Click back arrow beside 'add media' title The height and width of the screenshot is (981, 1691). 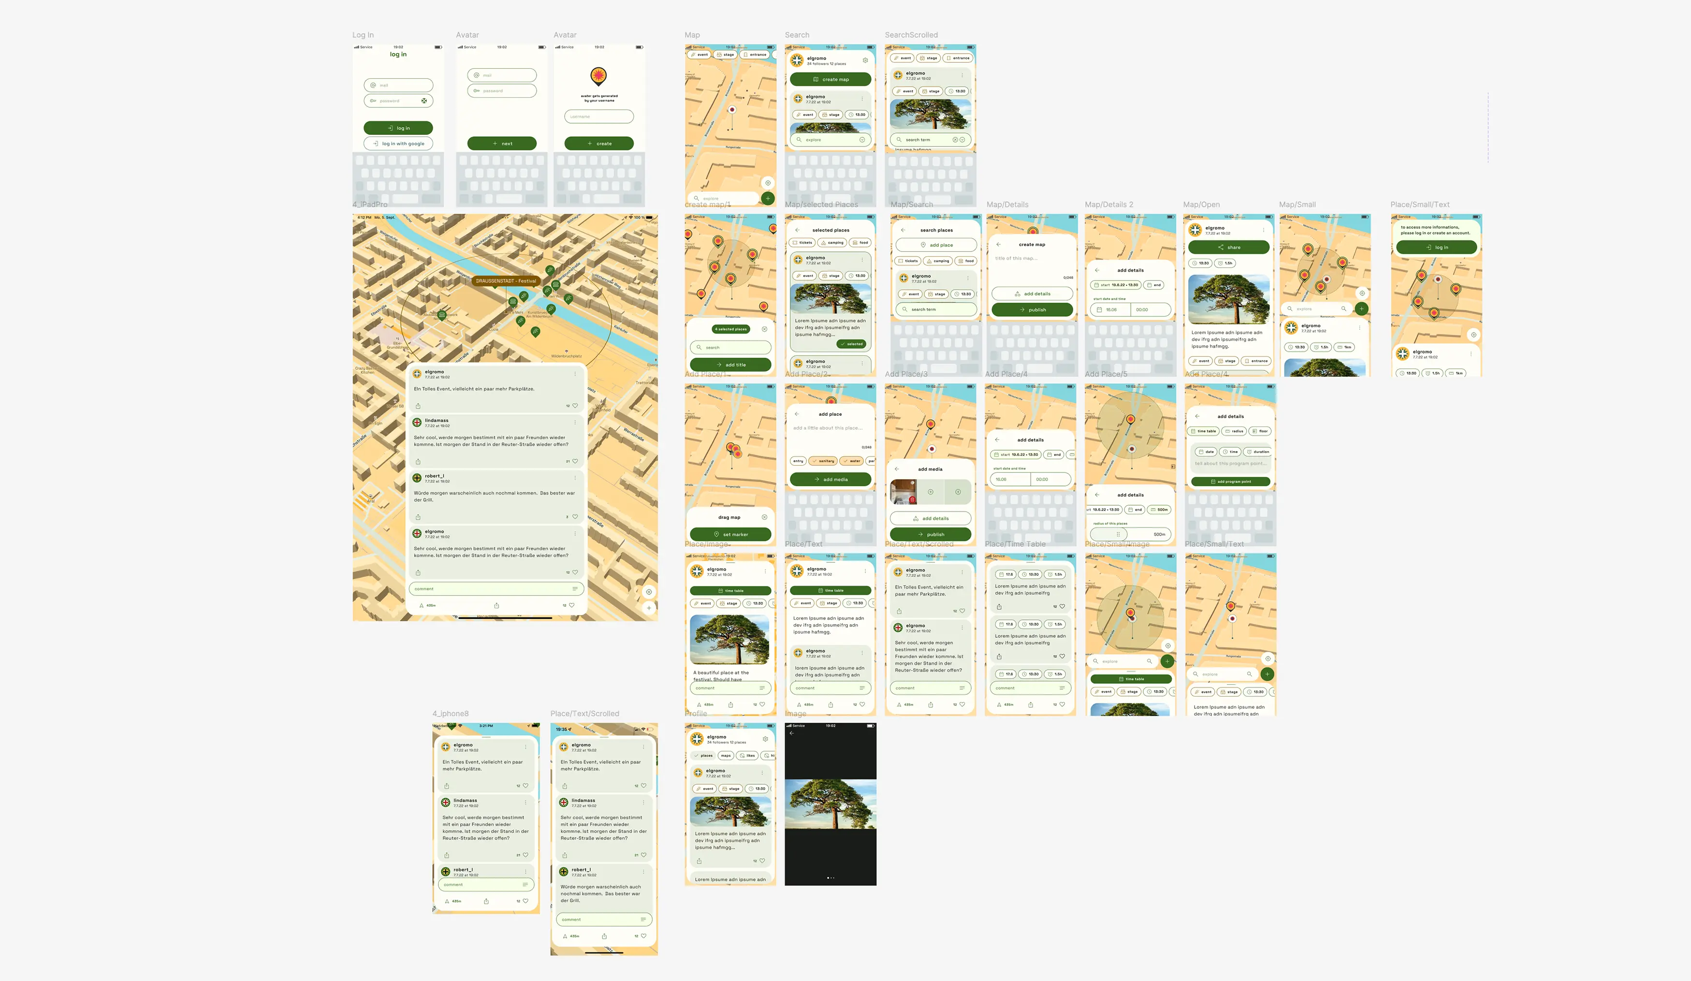click(897, 469)
